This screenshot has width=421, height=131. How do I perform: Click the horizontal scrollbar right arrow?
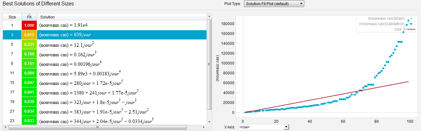click(x=205, y=127)
